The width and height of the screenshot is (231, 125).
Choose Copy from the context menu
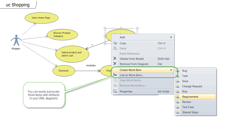[x=143, y=43]
